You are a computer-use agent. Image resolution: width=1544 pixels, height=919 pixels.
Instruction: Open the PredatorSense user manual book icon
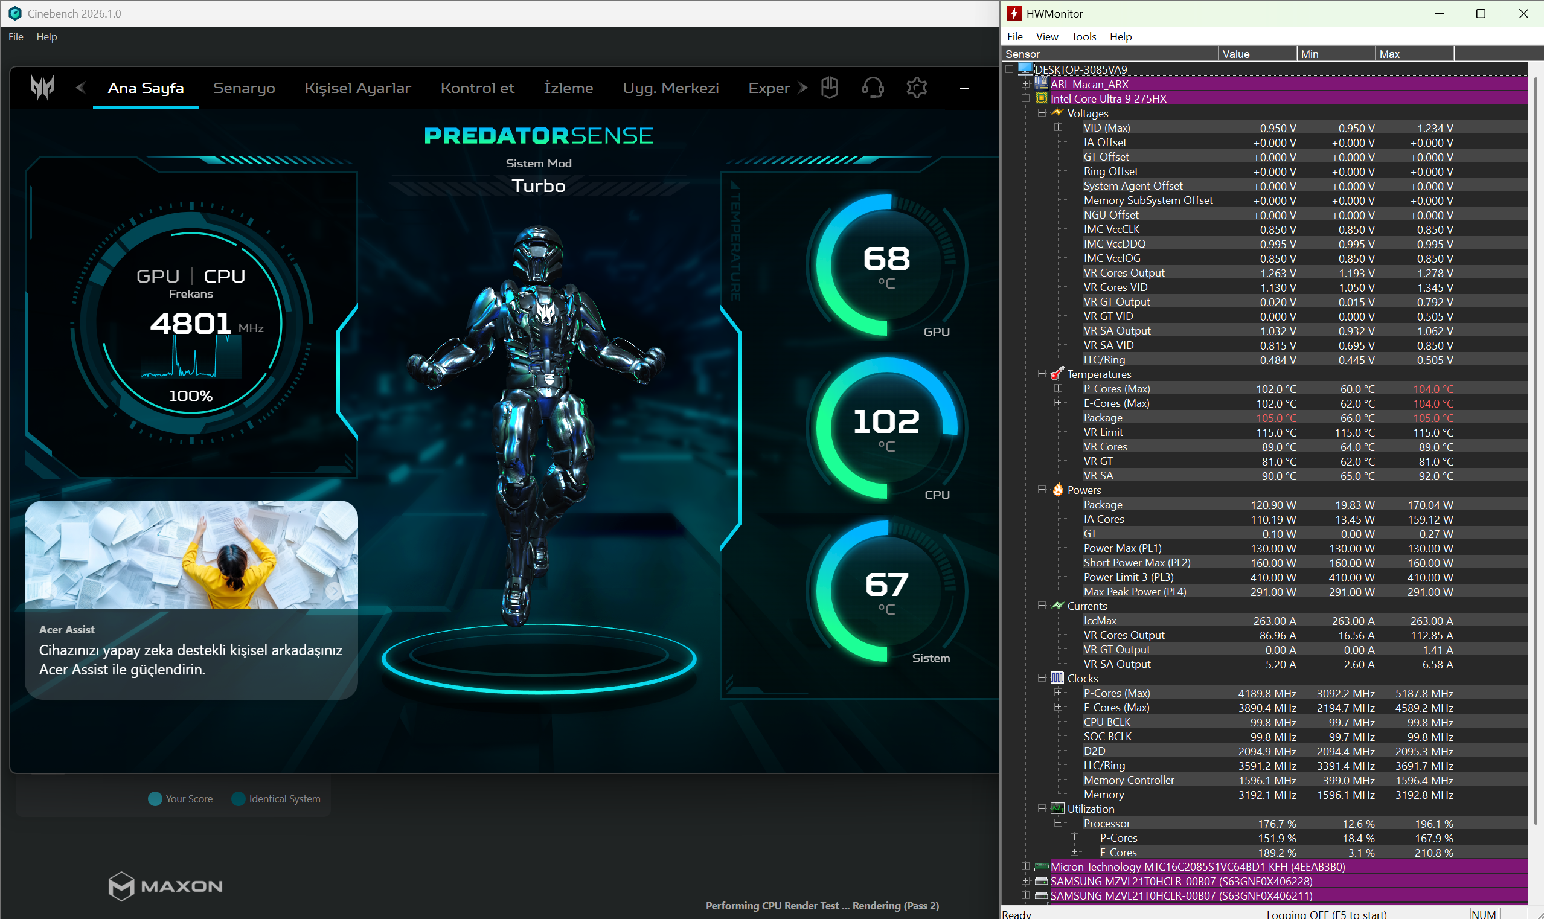coord(829,88)
